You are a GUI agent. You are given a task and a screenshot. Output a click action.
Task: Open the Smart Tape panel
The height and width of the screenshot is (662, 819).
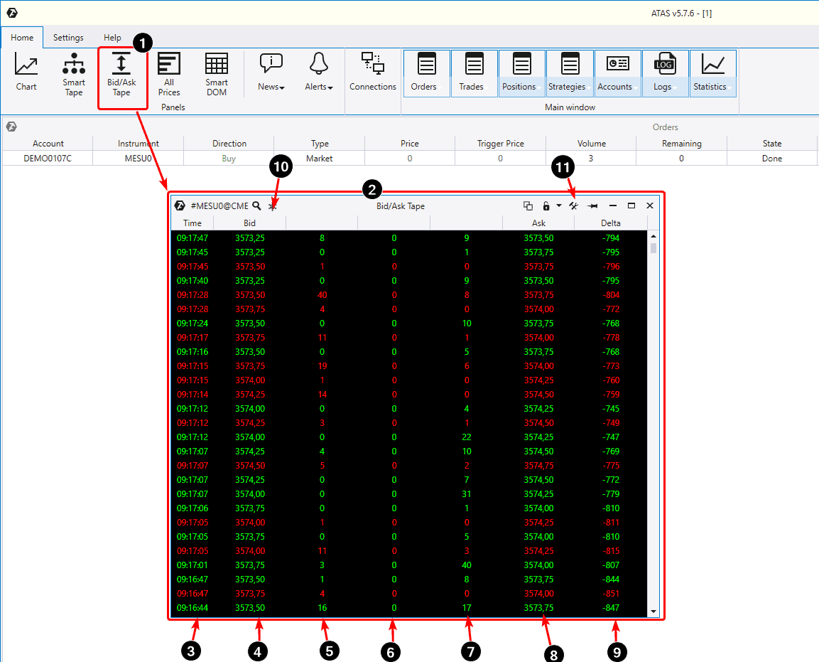73,74
